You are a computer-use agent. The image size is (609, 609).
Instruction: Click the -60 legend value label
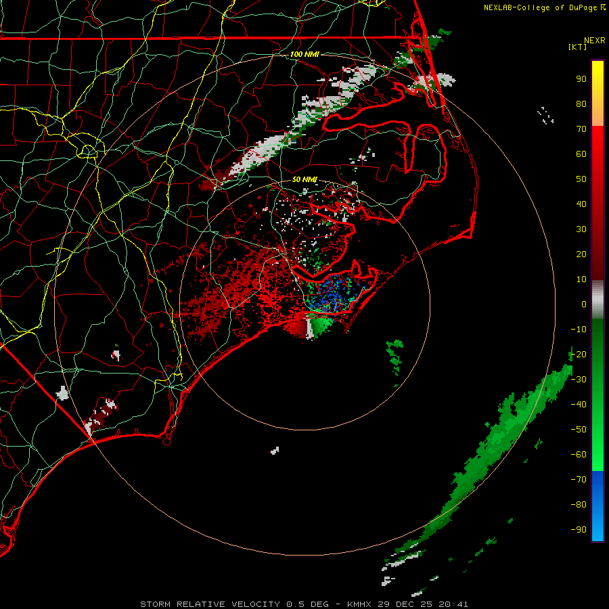pyautogui.click(x=579, y=455)
